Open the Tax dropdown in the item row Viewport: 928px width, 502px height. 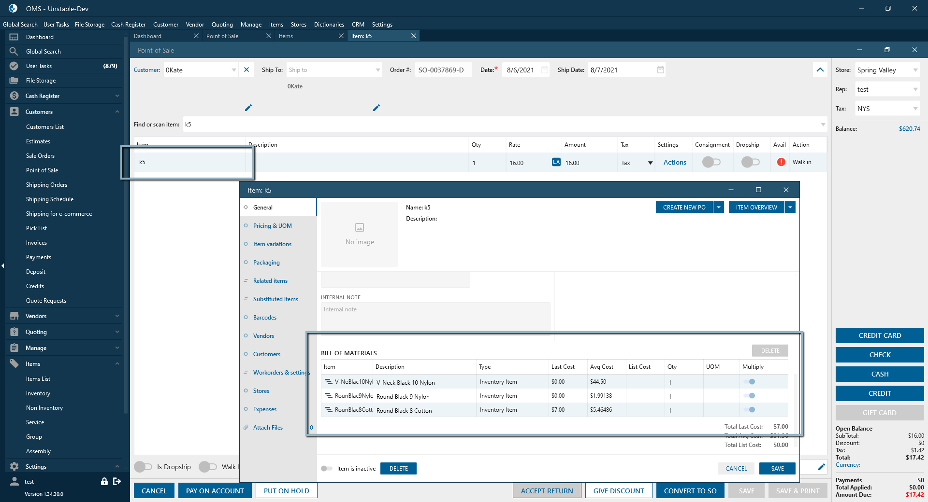(x=650, y=163)
